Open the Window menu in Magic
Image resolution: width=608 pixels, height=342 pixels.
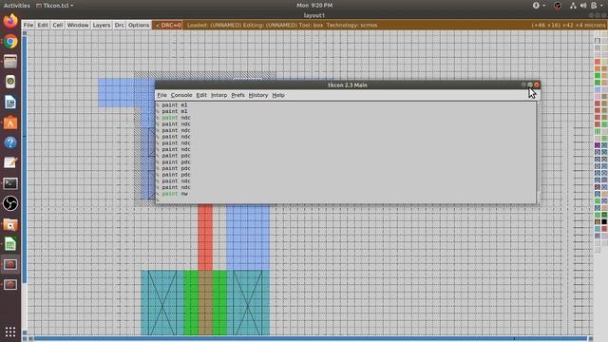point(78,25)
